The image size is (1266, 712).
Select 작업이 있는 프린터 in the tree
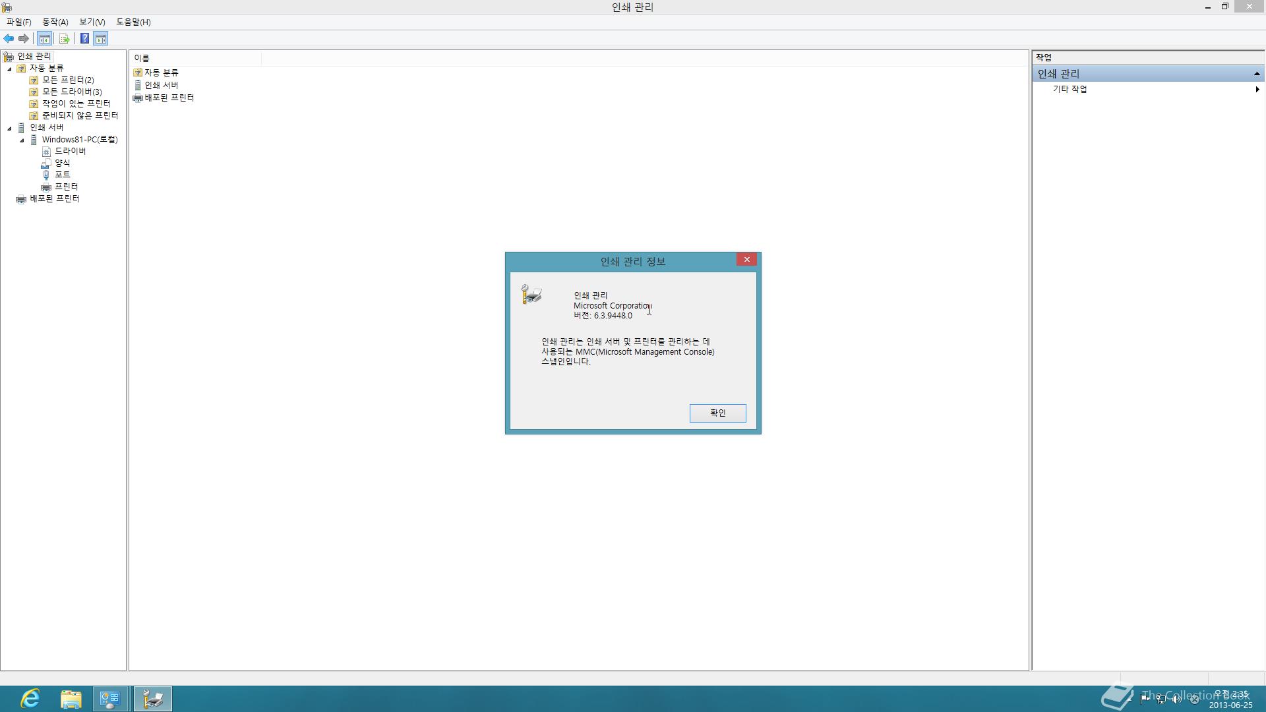[76, 104]
